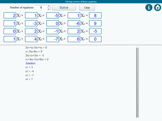
Task: Select fourth equation X2 coefficient showing 4
Action: coord(31,39)
